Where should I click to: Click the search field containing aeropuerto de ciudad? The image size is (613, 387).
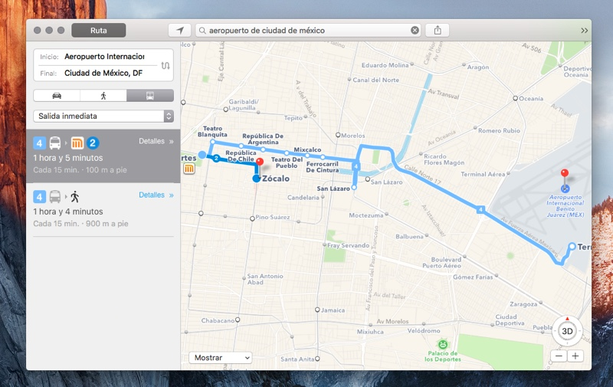tap(308, 31)
